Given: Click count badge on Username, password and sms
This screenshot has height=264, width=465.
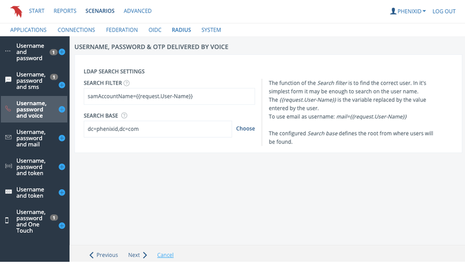Looking at the screenshot, I should pos(54,77).
